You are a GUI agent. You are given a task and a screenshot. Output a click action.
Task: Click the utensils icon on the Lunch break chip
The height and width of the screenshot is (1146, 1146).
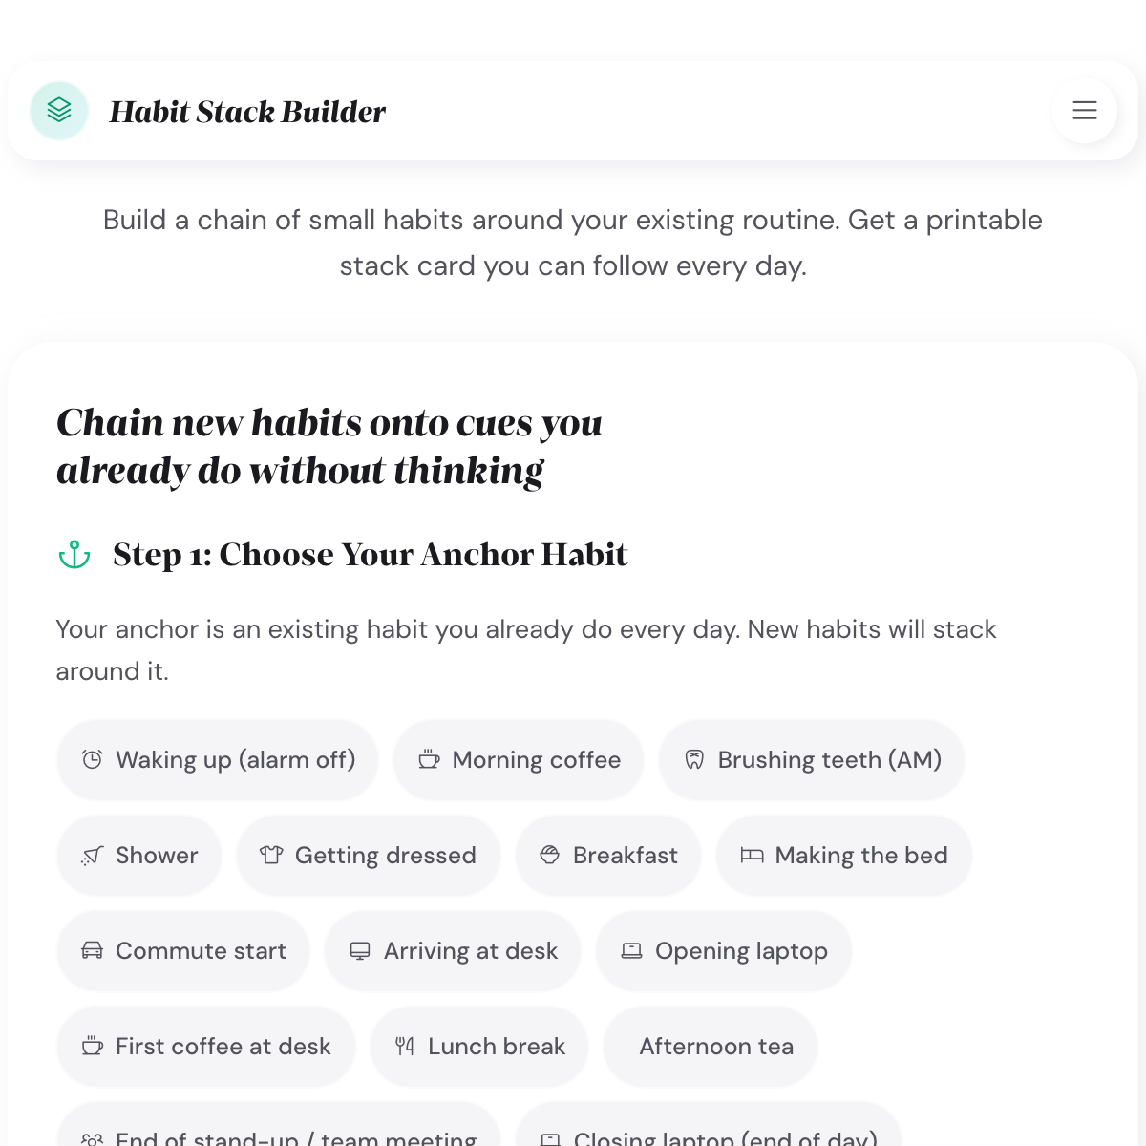(x=404, y=1046)
